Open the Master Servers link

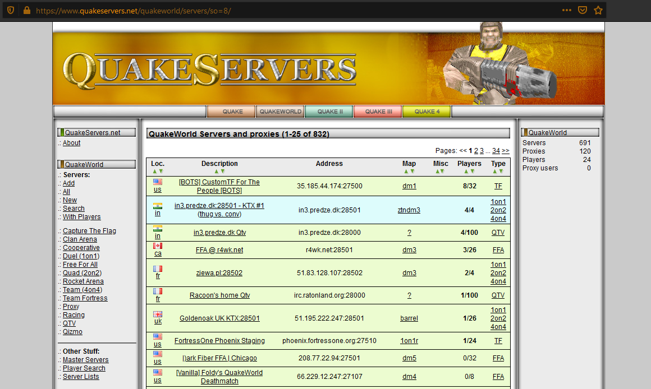[85, 360]
